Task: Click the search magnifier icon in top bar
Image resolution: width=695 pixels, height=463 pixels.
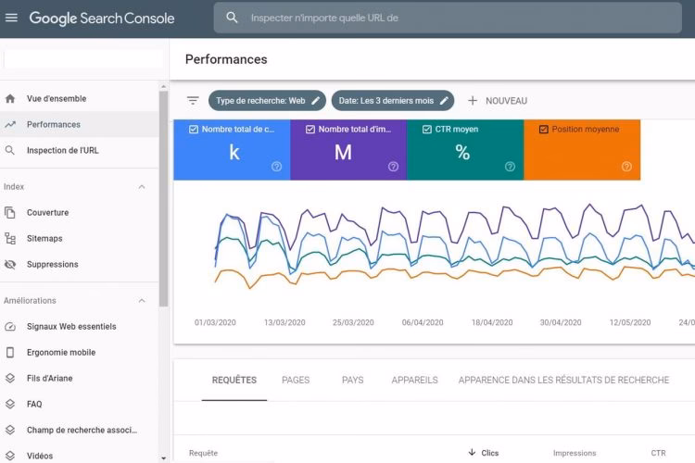Action: click(232, 18)
